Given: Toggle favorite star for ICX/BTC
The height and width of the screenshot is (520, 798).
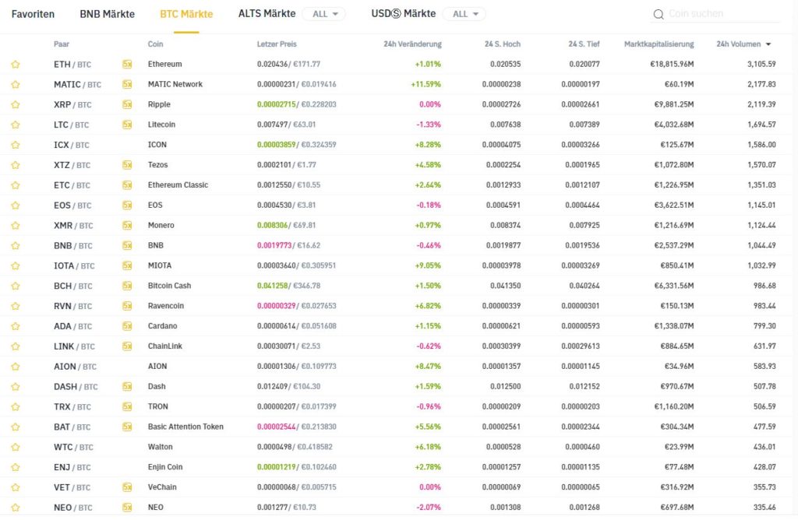Looking at the screenshot, I should pos(16,145).
